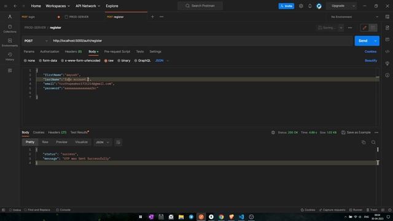Select the form-data body type
The image size is (393, 221).
pos(48,61)
